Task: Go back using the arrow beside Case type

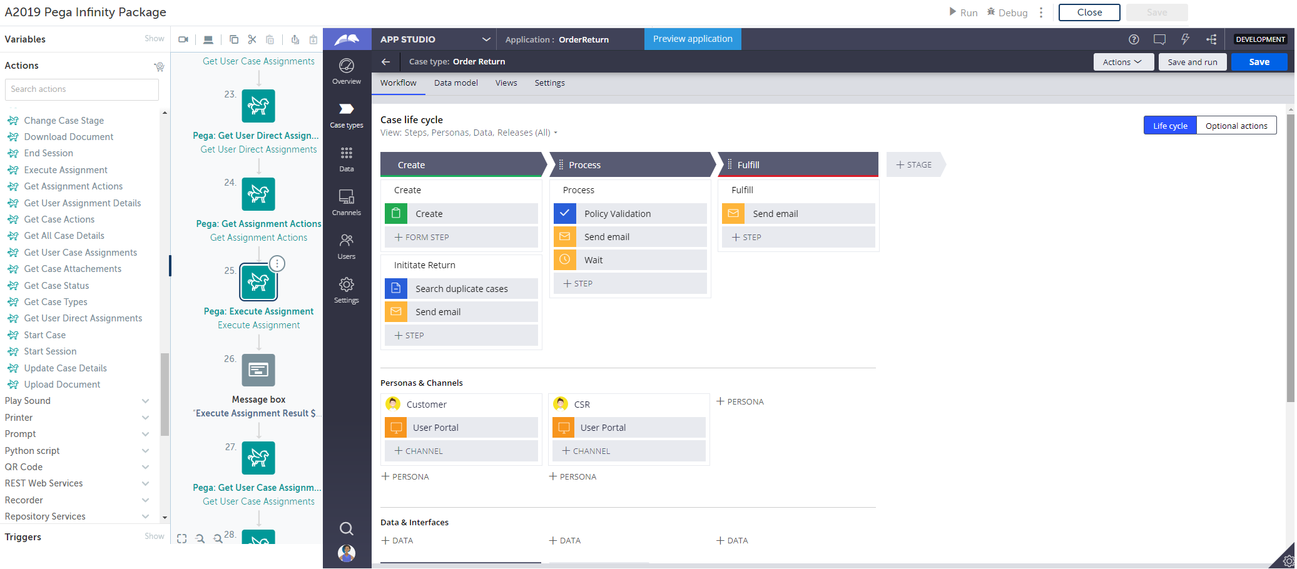Action: point(386,61)
